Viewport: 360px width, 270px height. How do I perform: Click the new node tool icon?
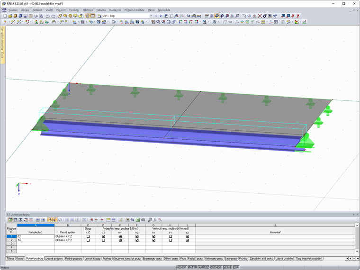tap(5, 22)
